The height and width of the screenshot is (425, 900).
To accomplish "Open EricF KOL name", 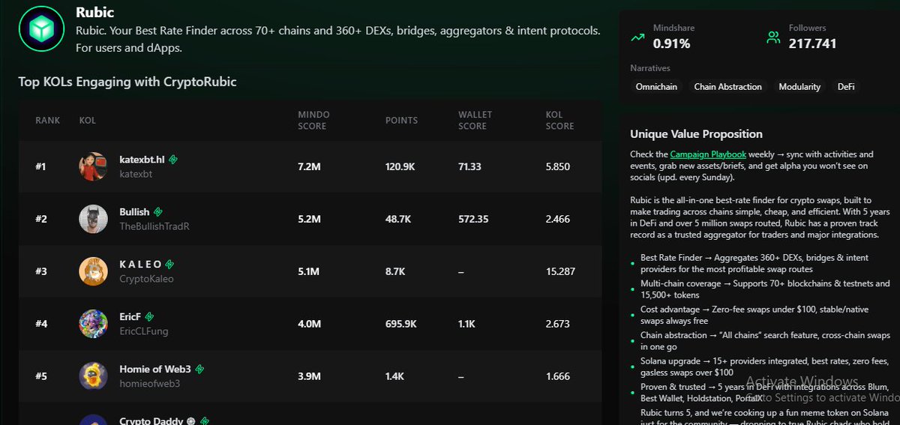I will tap(130, 317).
